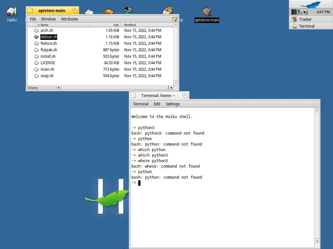The width and height of the screenshot is (333, 249).
Task: Select the arch.sh file icon
Action: coord(36,30)
